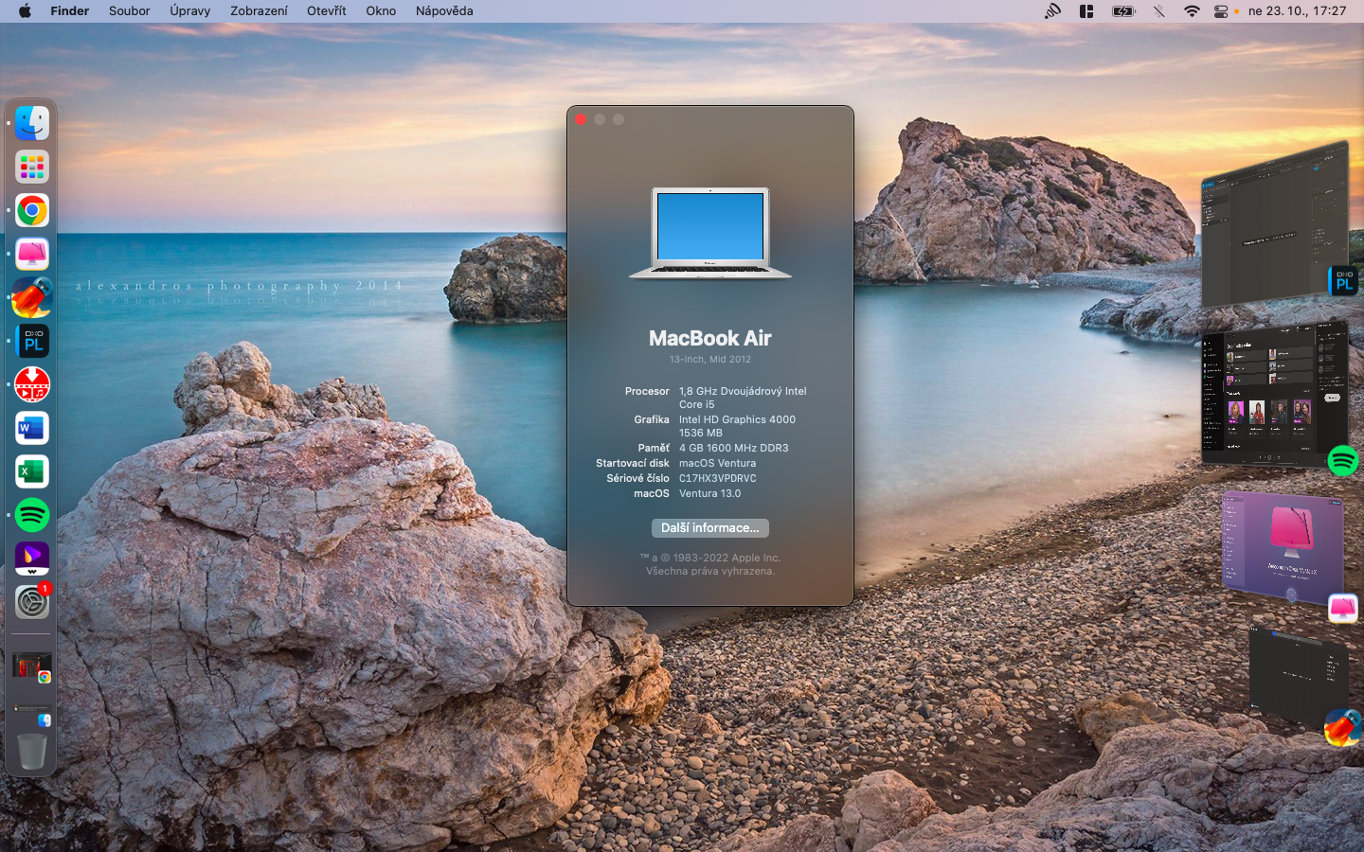The image size is (1364, 852).
Task: Open the purple Filmora Dock icon
Action: pyautogui.click(x=32, y=559)
